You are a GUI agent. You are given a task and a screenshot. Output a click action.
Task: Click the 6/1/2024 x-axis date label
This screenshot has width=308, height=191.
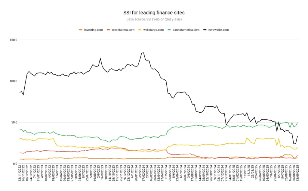(x=132, y=171)
